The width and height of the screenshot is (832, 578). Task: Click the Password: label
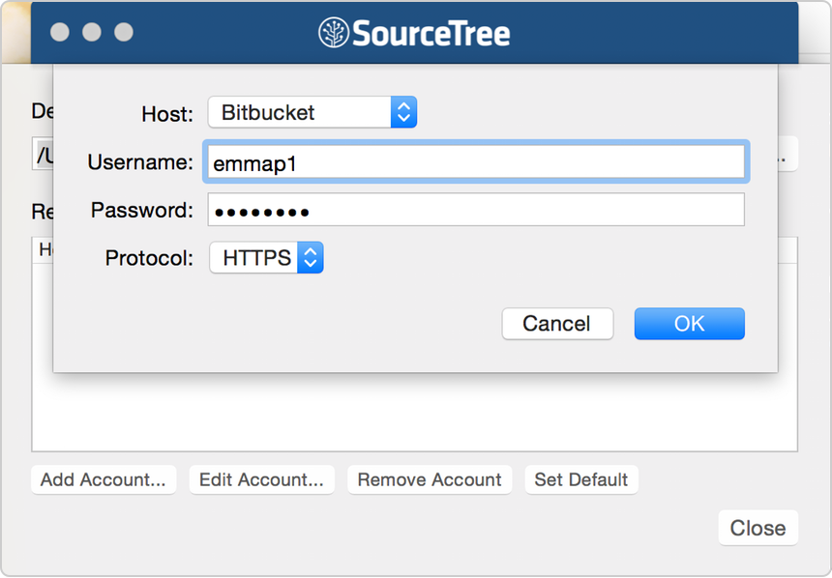coord(141,211)
